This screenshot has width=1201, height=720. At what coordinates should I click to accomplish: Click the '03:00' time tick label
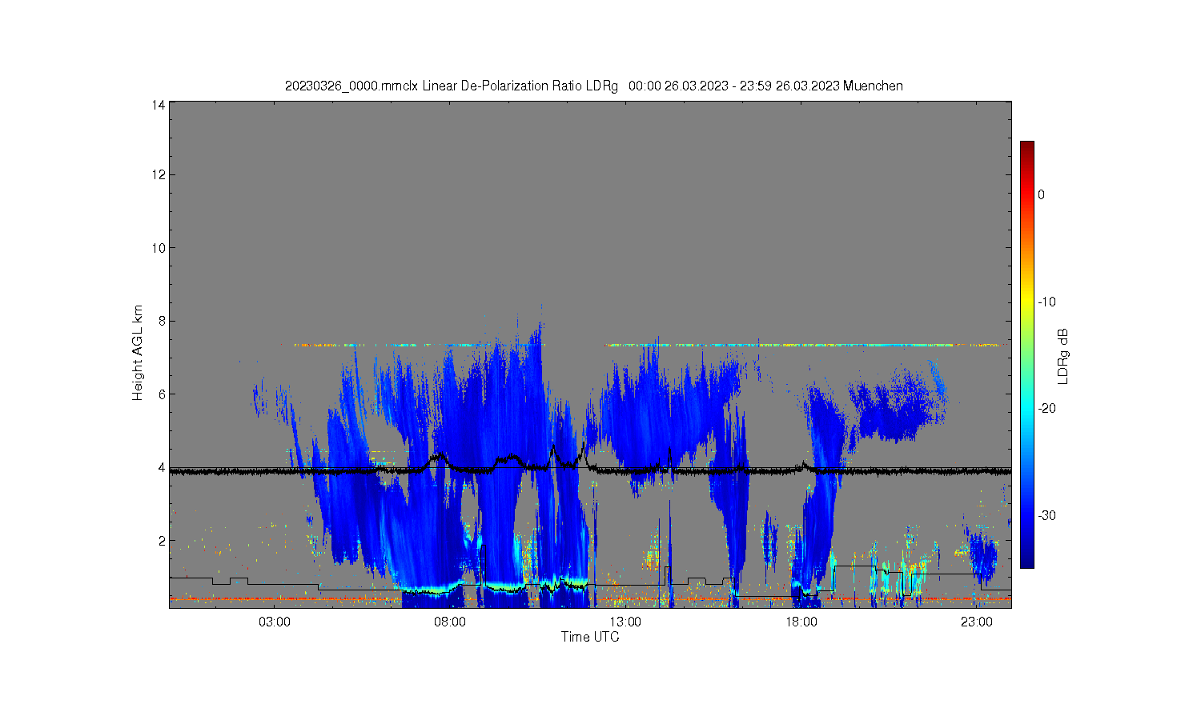pos(275,622)
